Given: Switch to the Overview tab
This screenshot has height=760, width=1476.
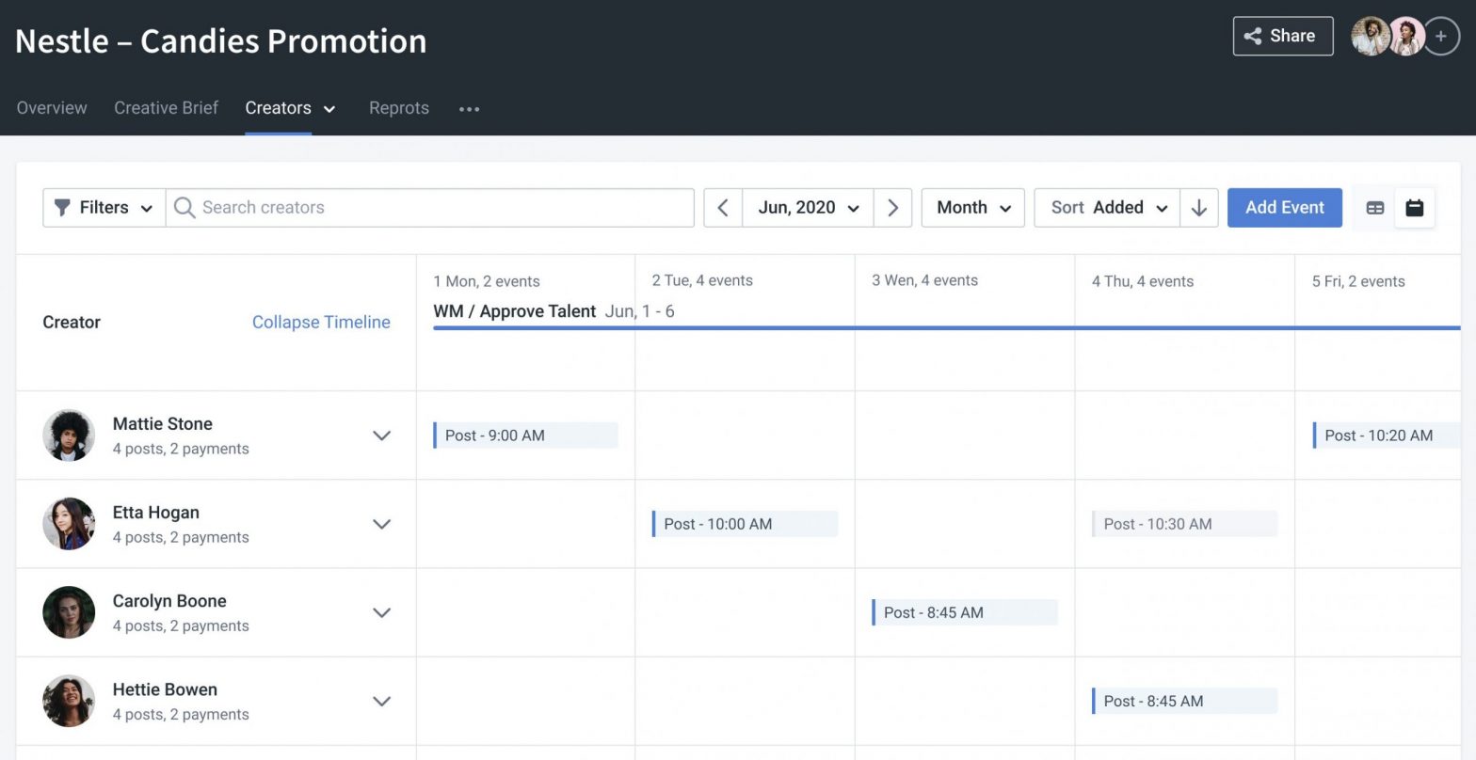Looking at the screenshot, I should point(52,108).
